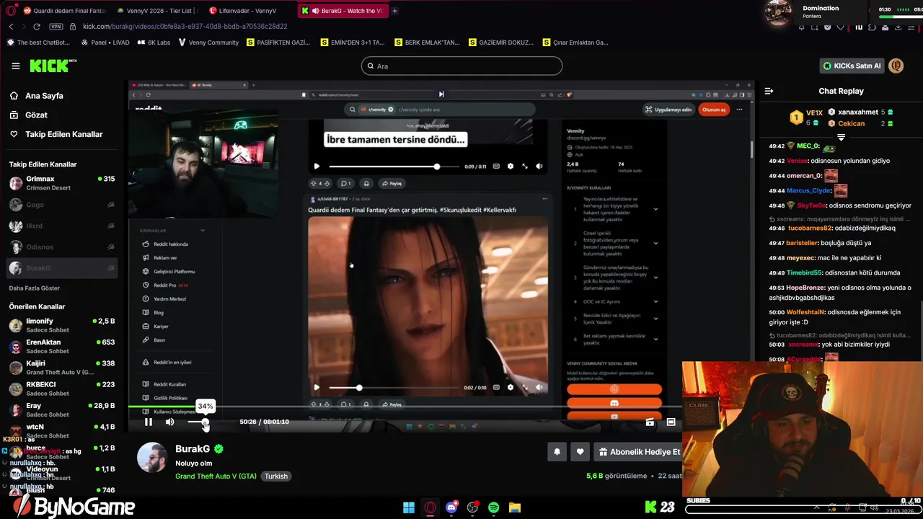This screenshot has width=923, height=519.
Task: Click WolfeshtaiN username in chat
Action: coord(806,312)
